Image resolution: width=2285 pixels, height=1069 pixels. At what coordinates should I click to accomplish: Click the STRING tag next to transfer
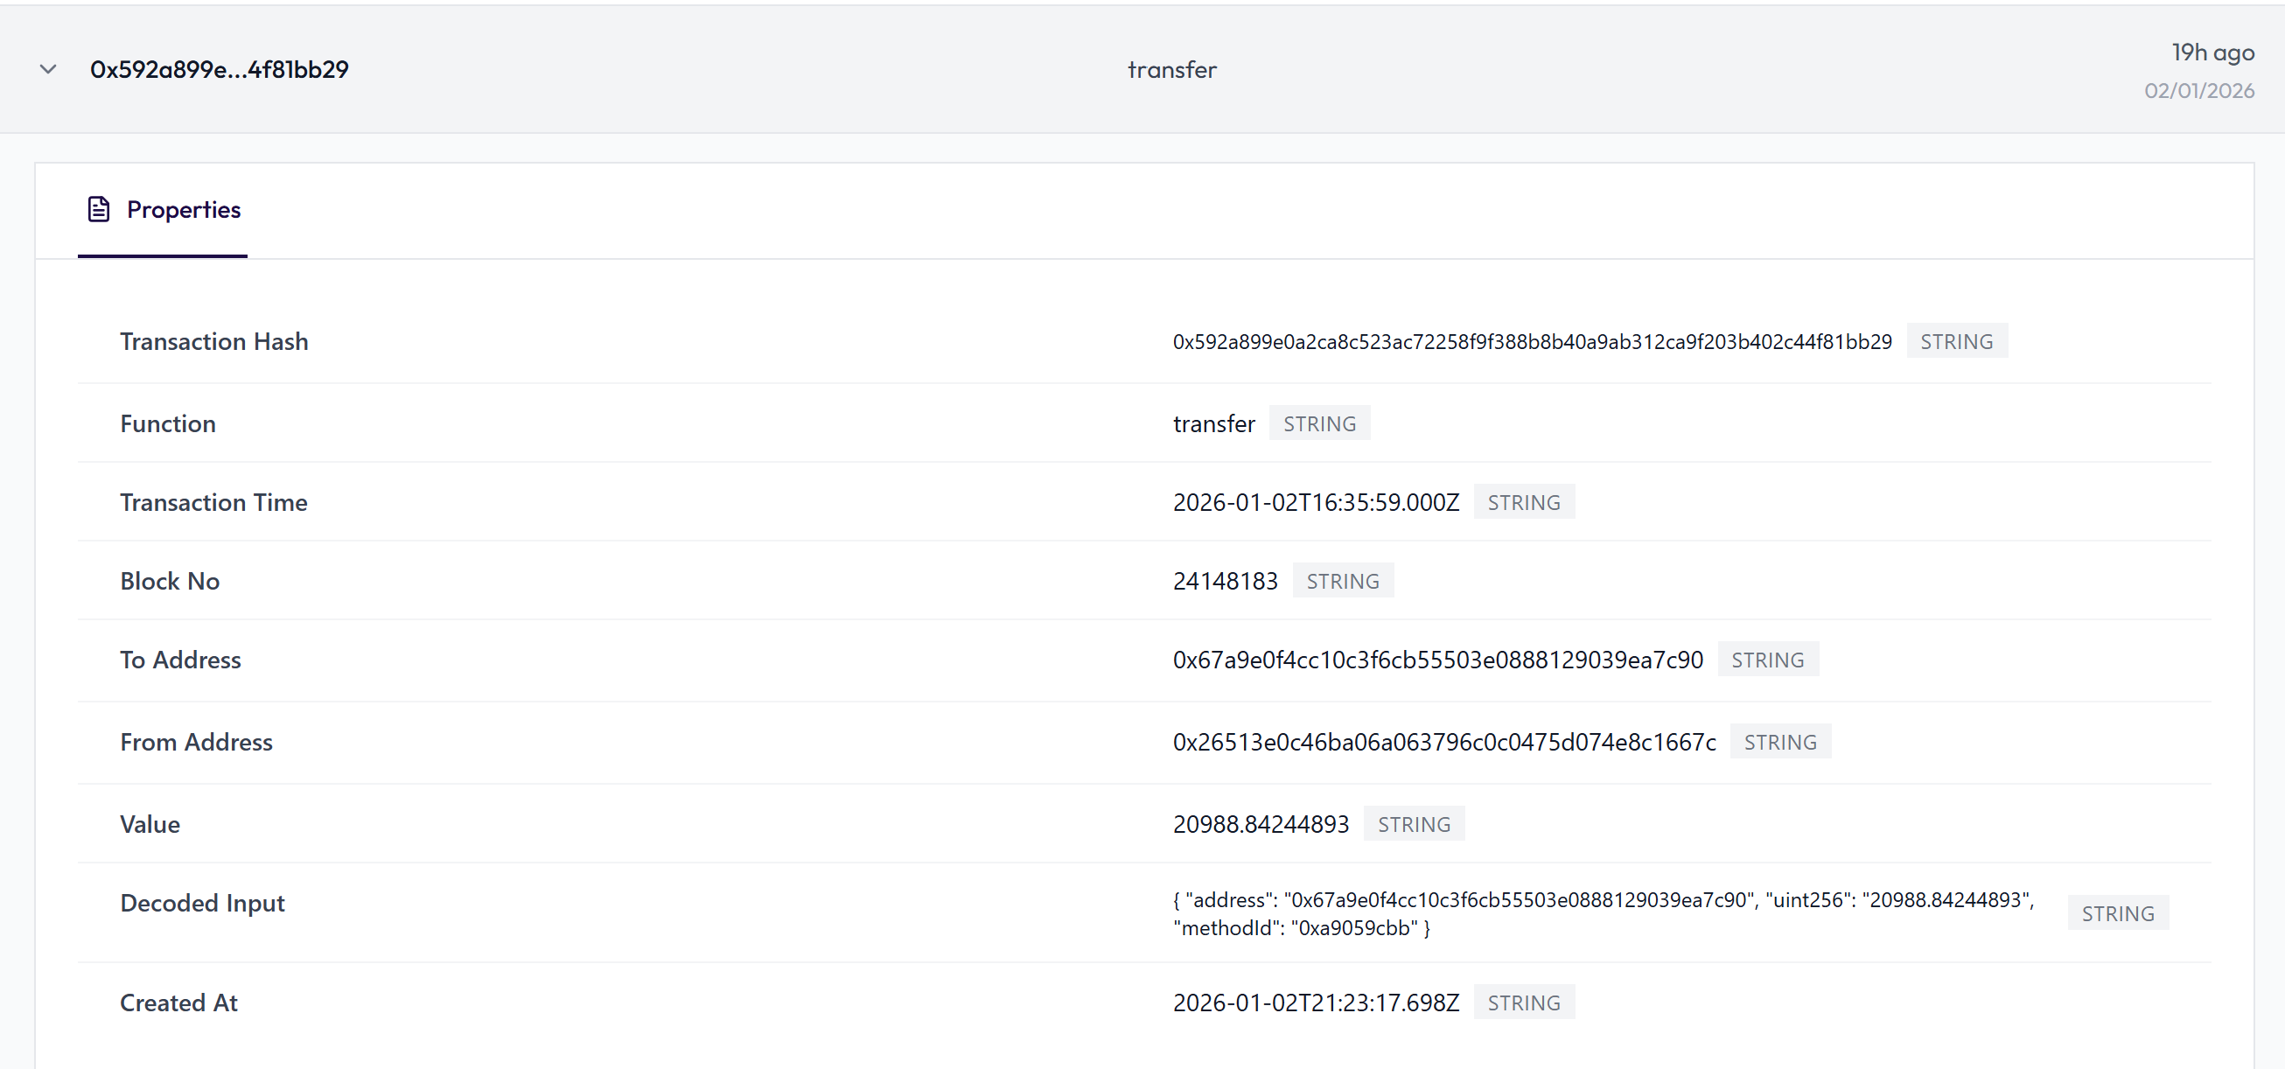[x=1320, y=423]
